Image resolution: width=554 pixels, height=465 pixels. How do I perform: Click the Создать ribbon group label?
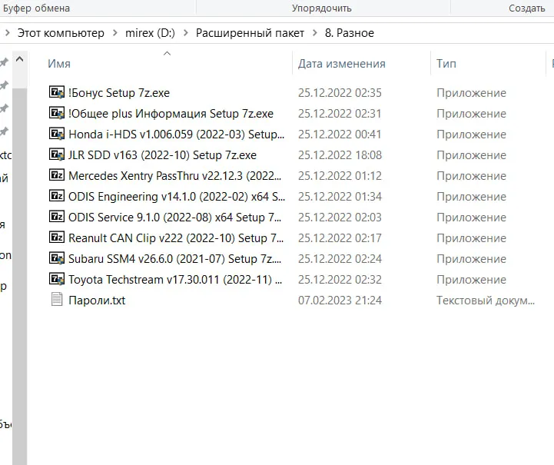(527, 8)
